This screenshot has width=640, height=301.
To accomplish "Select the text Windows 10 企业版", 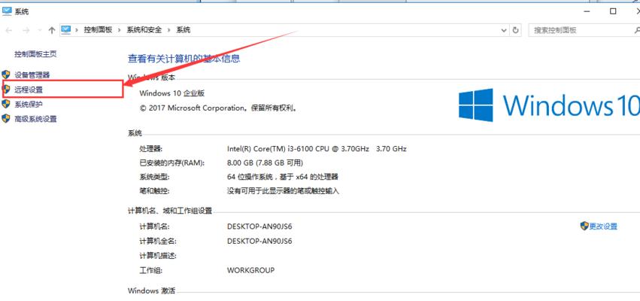I will 171,93.
